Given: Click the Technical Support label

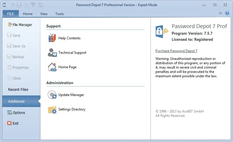Looking at the screenshot, I should [x=72, y=53].
